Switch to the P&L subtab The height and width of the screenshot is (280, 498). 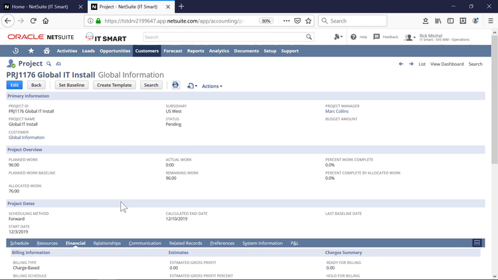pos(294,243)
